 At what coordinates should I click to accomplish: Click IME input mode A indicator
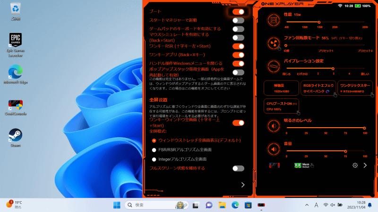click(x=316, y=205)
